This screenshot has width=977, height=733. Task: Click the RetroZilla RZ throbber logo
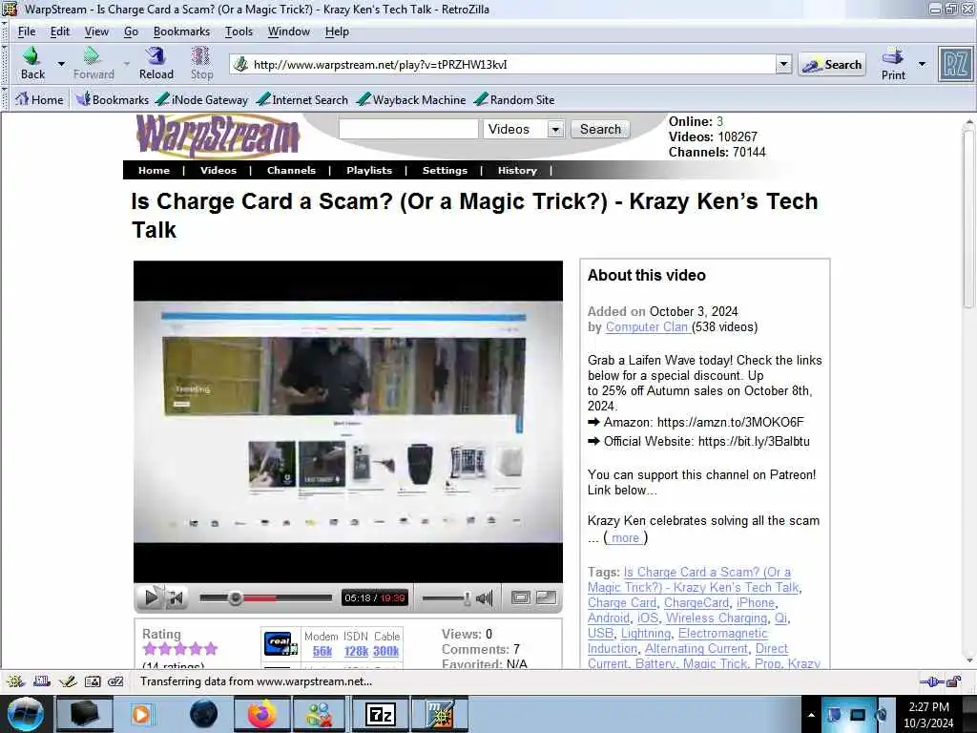click(x=955, y=64)
